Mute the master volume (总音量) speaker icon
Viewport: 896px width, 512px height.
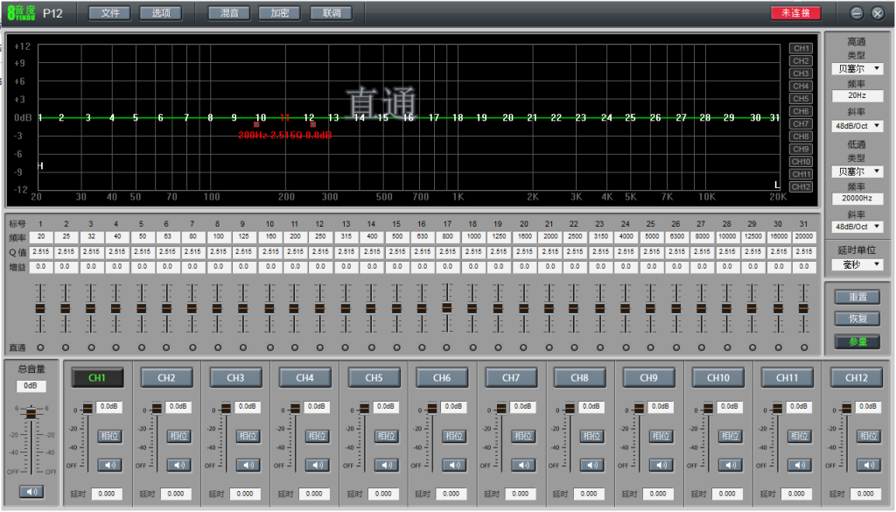[x=31, y=491]
